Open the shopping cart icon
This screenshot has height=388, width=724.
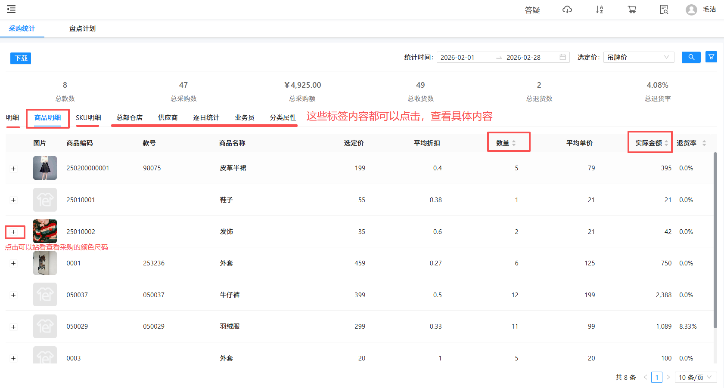coord(631,9)
